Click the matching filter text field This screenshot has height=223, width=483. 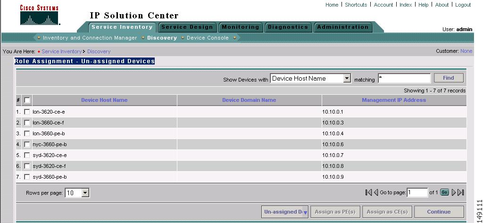coord(404,78)
